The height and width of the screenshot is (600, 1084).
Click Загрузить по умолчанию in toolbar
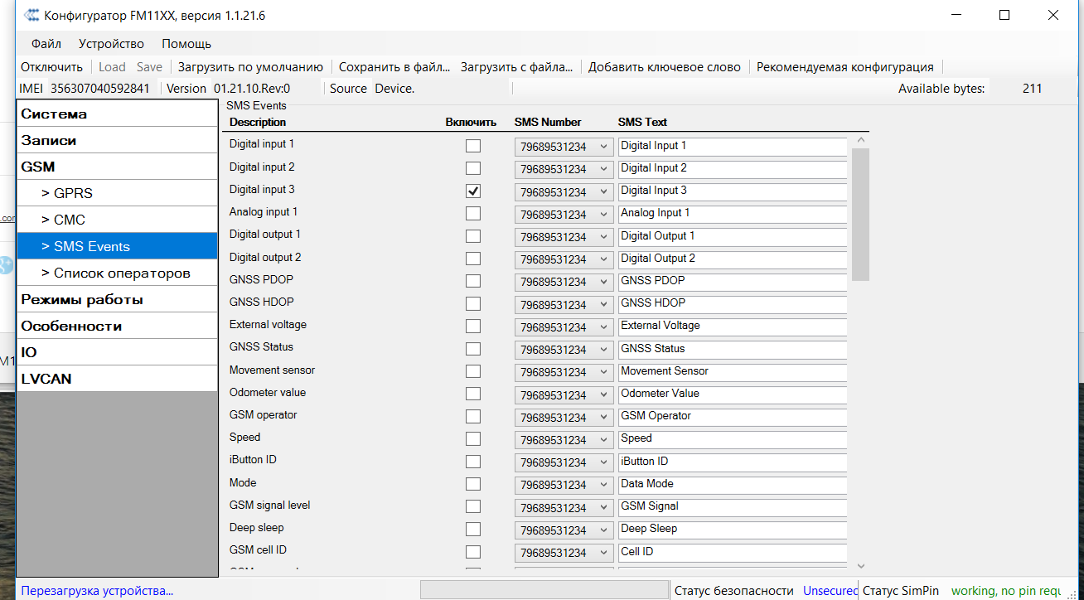point(250,67)
